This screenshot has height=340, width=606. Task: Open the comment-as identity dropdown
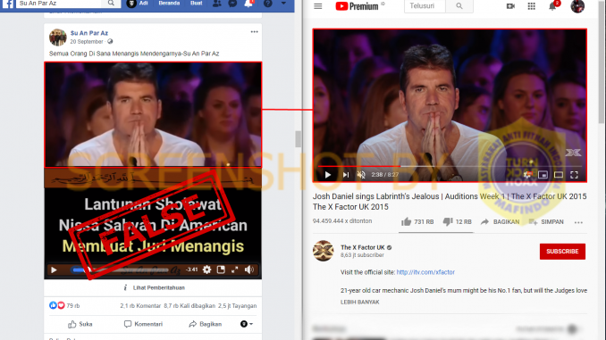pyautogui.click(x=247, y=324)
